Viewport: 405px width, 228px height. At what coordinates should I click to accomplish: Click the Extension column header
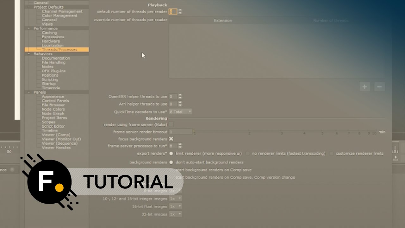click(223, 21)
